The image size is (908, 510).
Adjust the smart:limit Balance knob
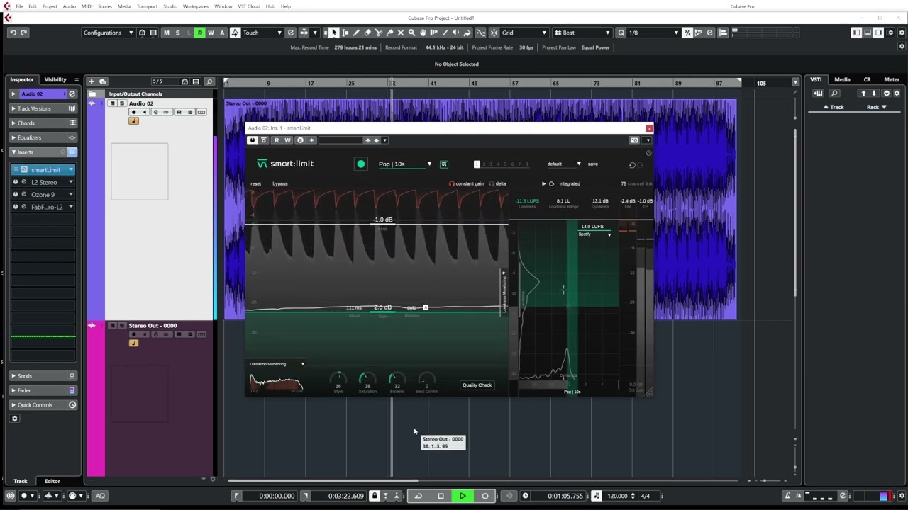tap(397, 380)
